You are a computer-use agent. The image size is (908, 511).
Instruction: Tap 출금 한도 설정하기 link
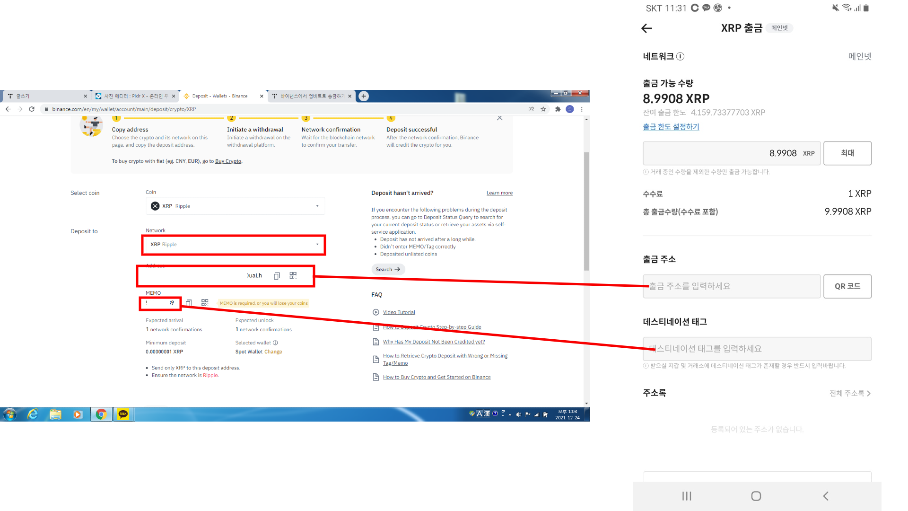[671, 127]
